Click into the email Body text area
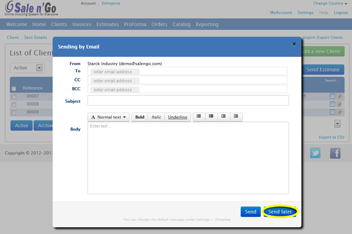The image size is (352, 234). [188, 158]
